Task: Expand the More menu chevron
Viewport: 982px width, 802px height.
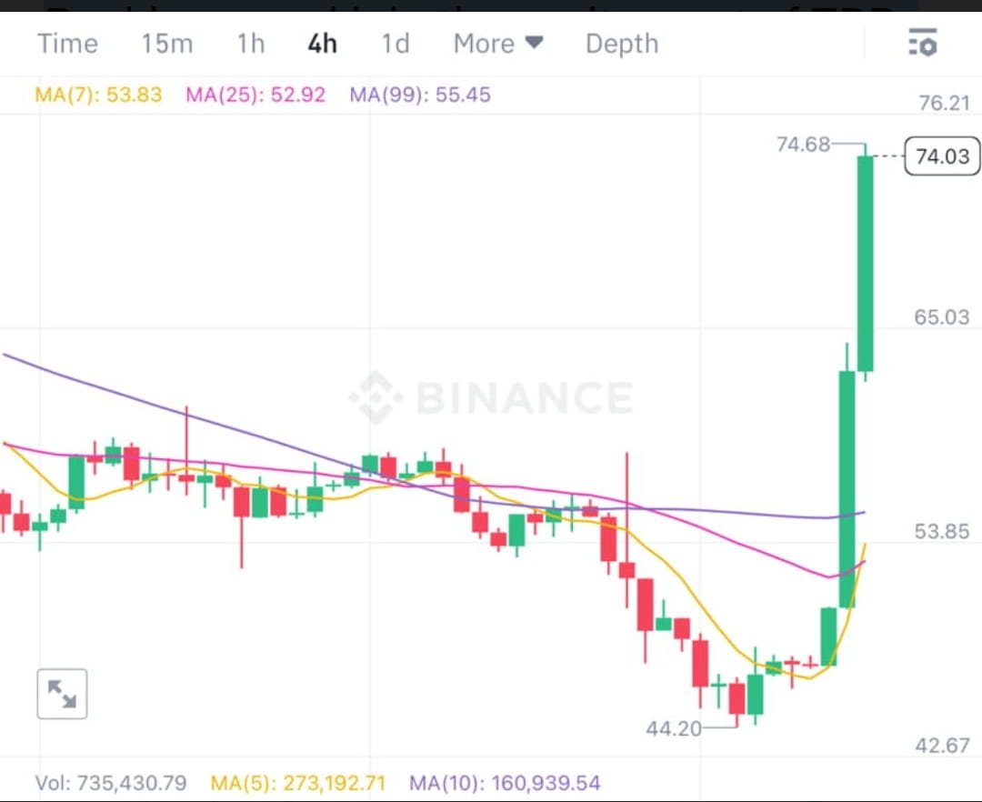Action: click(535, 43)
